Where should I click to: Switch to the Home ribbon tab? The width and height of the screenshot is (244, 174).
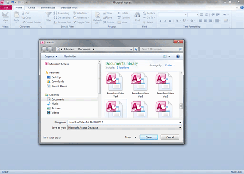19,7
